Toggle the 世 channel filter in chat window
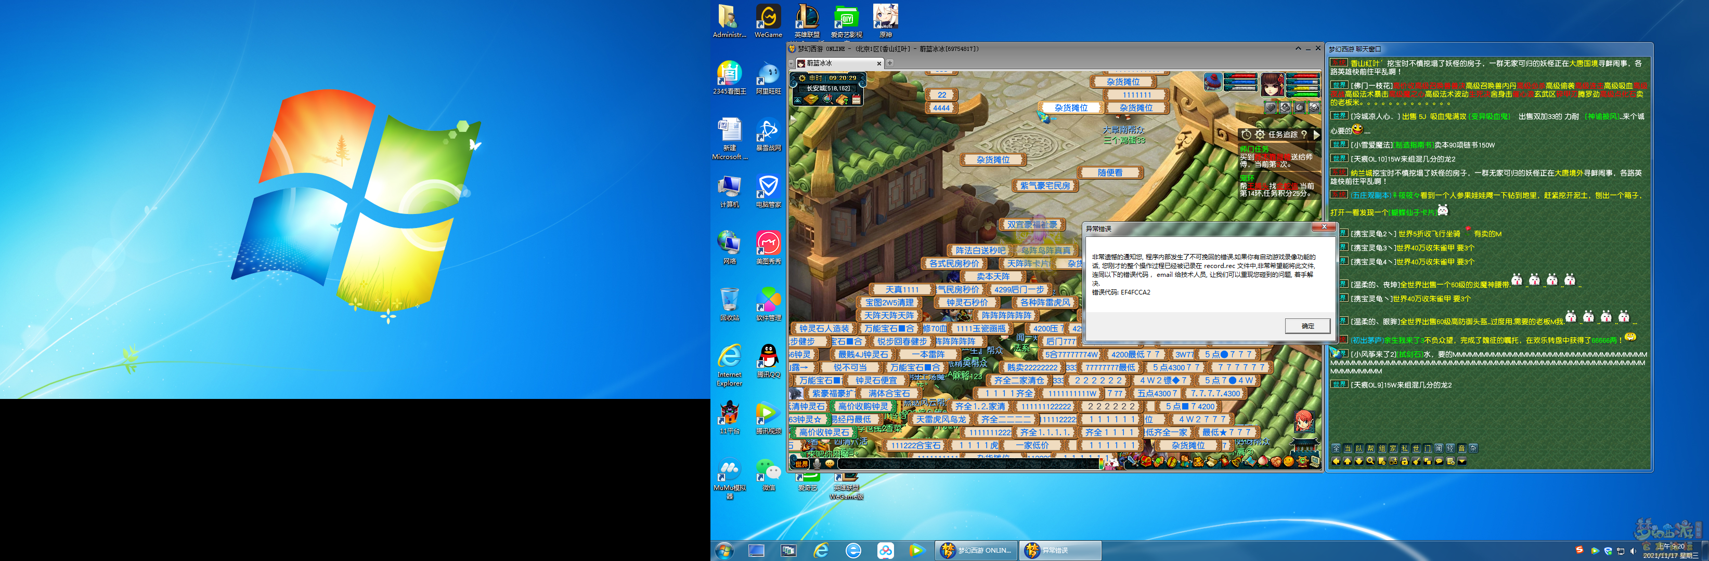Screen dimensions: 1709x561 [x=1416, y=448]
